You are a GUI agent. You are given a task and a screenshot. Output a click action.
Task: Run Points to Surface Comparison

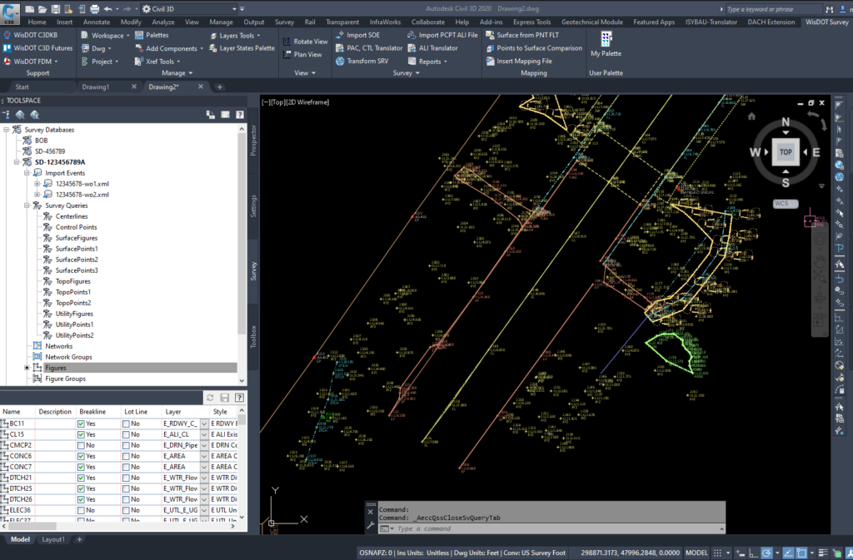pyautogui.click(x=534, y=47)
